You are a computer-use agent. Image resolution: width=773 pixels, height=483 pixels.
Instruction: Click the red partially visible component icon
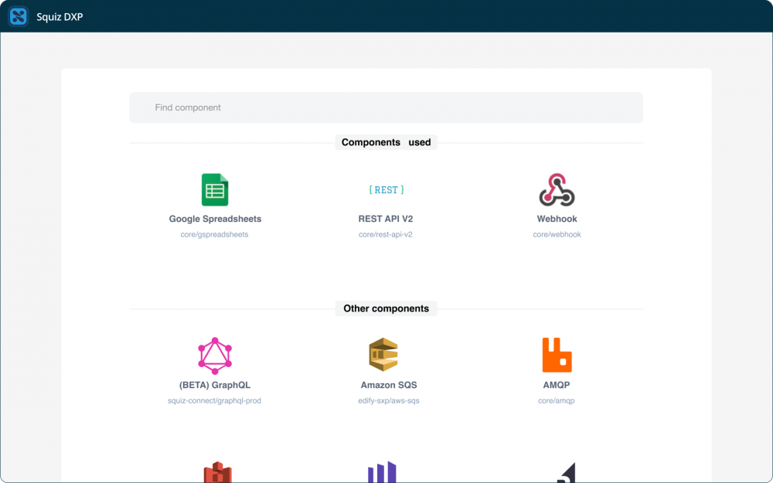[217, 472]
